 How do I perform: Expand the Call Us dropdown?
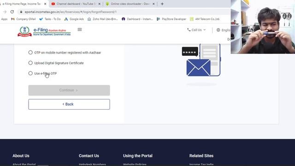click(196, 30)
